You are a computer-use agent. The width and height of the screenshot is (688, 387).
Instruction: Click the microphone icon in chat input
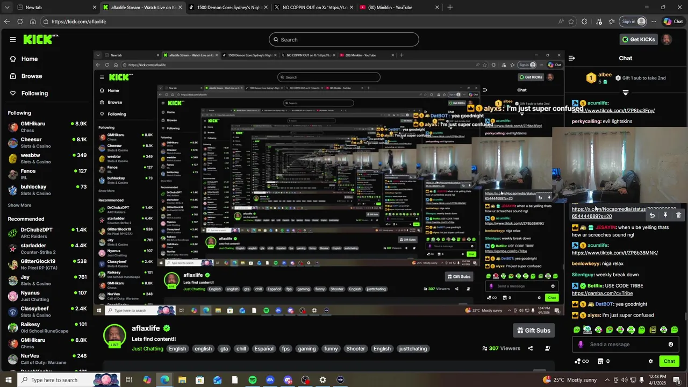tap(580, 345)
